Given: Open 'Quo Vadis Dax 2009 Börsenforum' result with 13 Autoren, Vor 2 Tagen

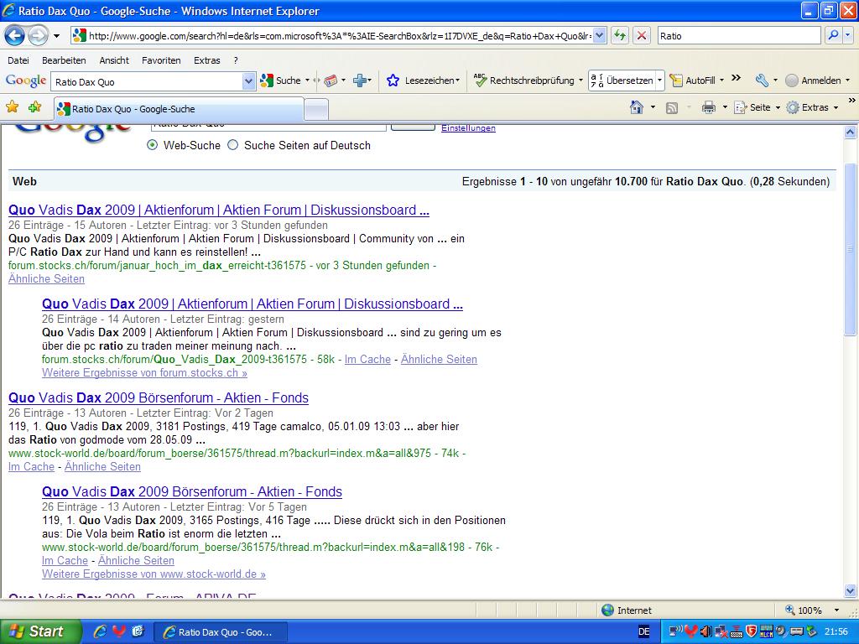Looking at the screenshot, I should pos(159,398).
